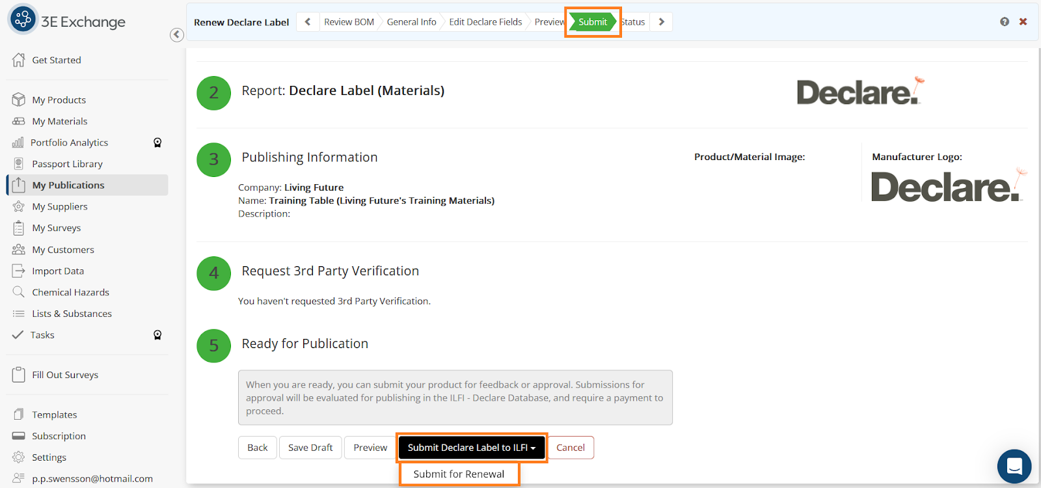Click the Lists & Substances list icon
This screenshot has height=488, width=1041.
(x=18, y=314)
